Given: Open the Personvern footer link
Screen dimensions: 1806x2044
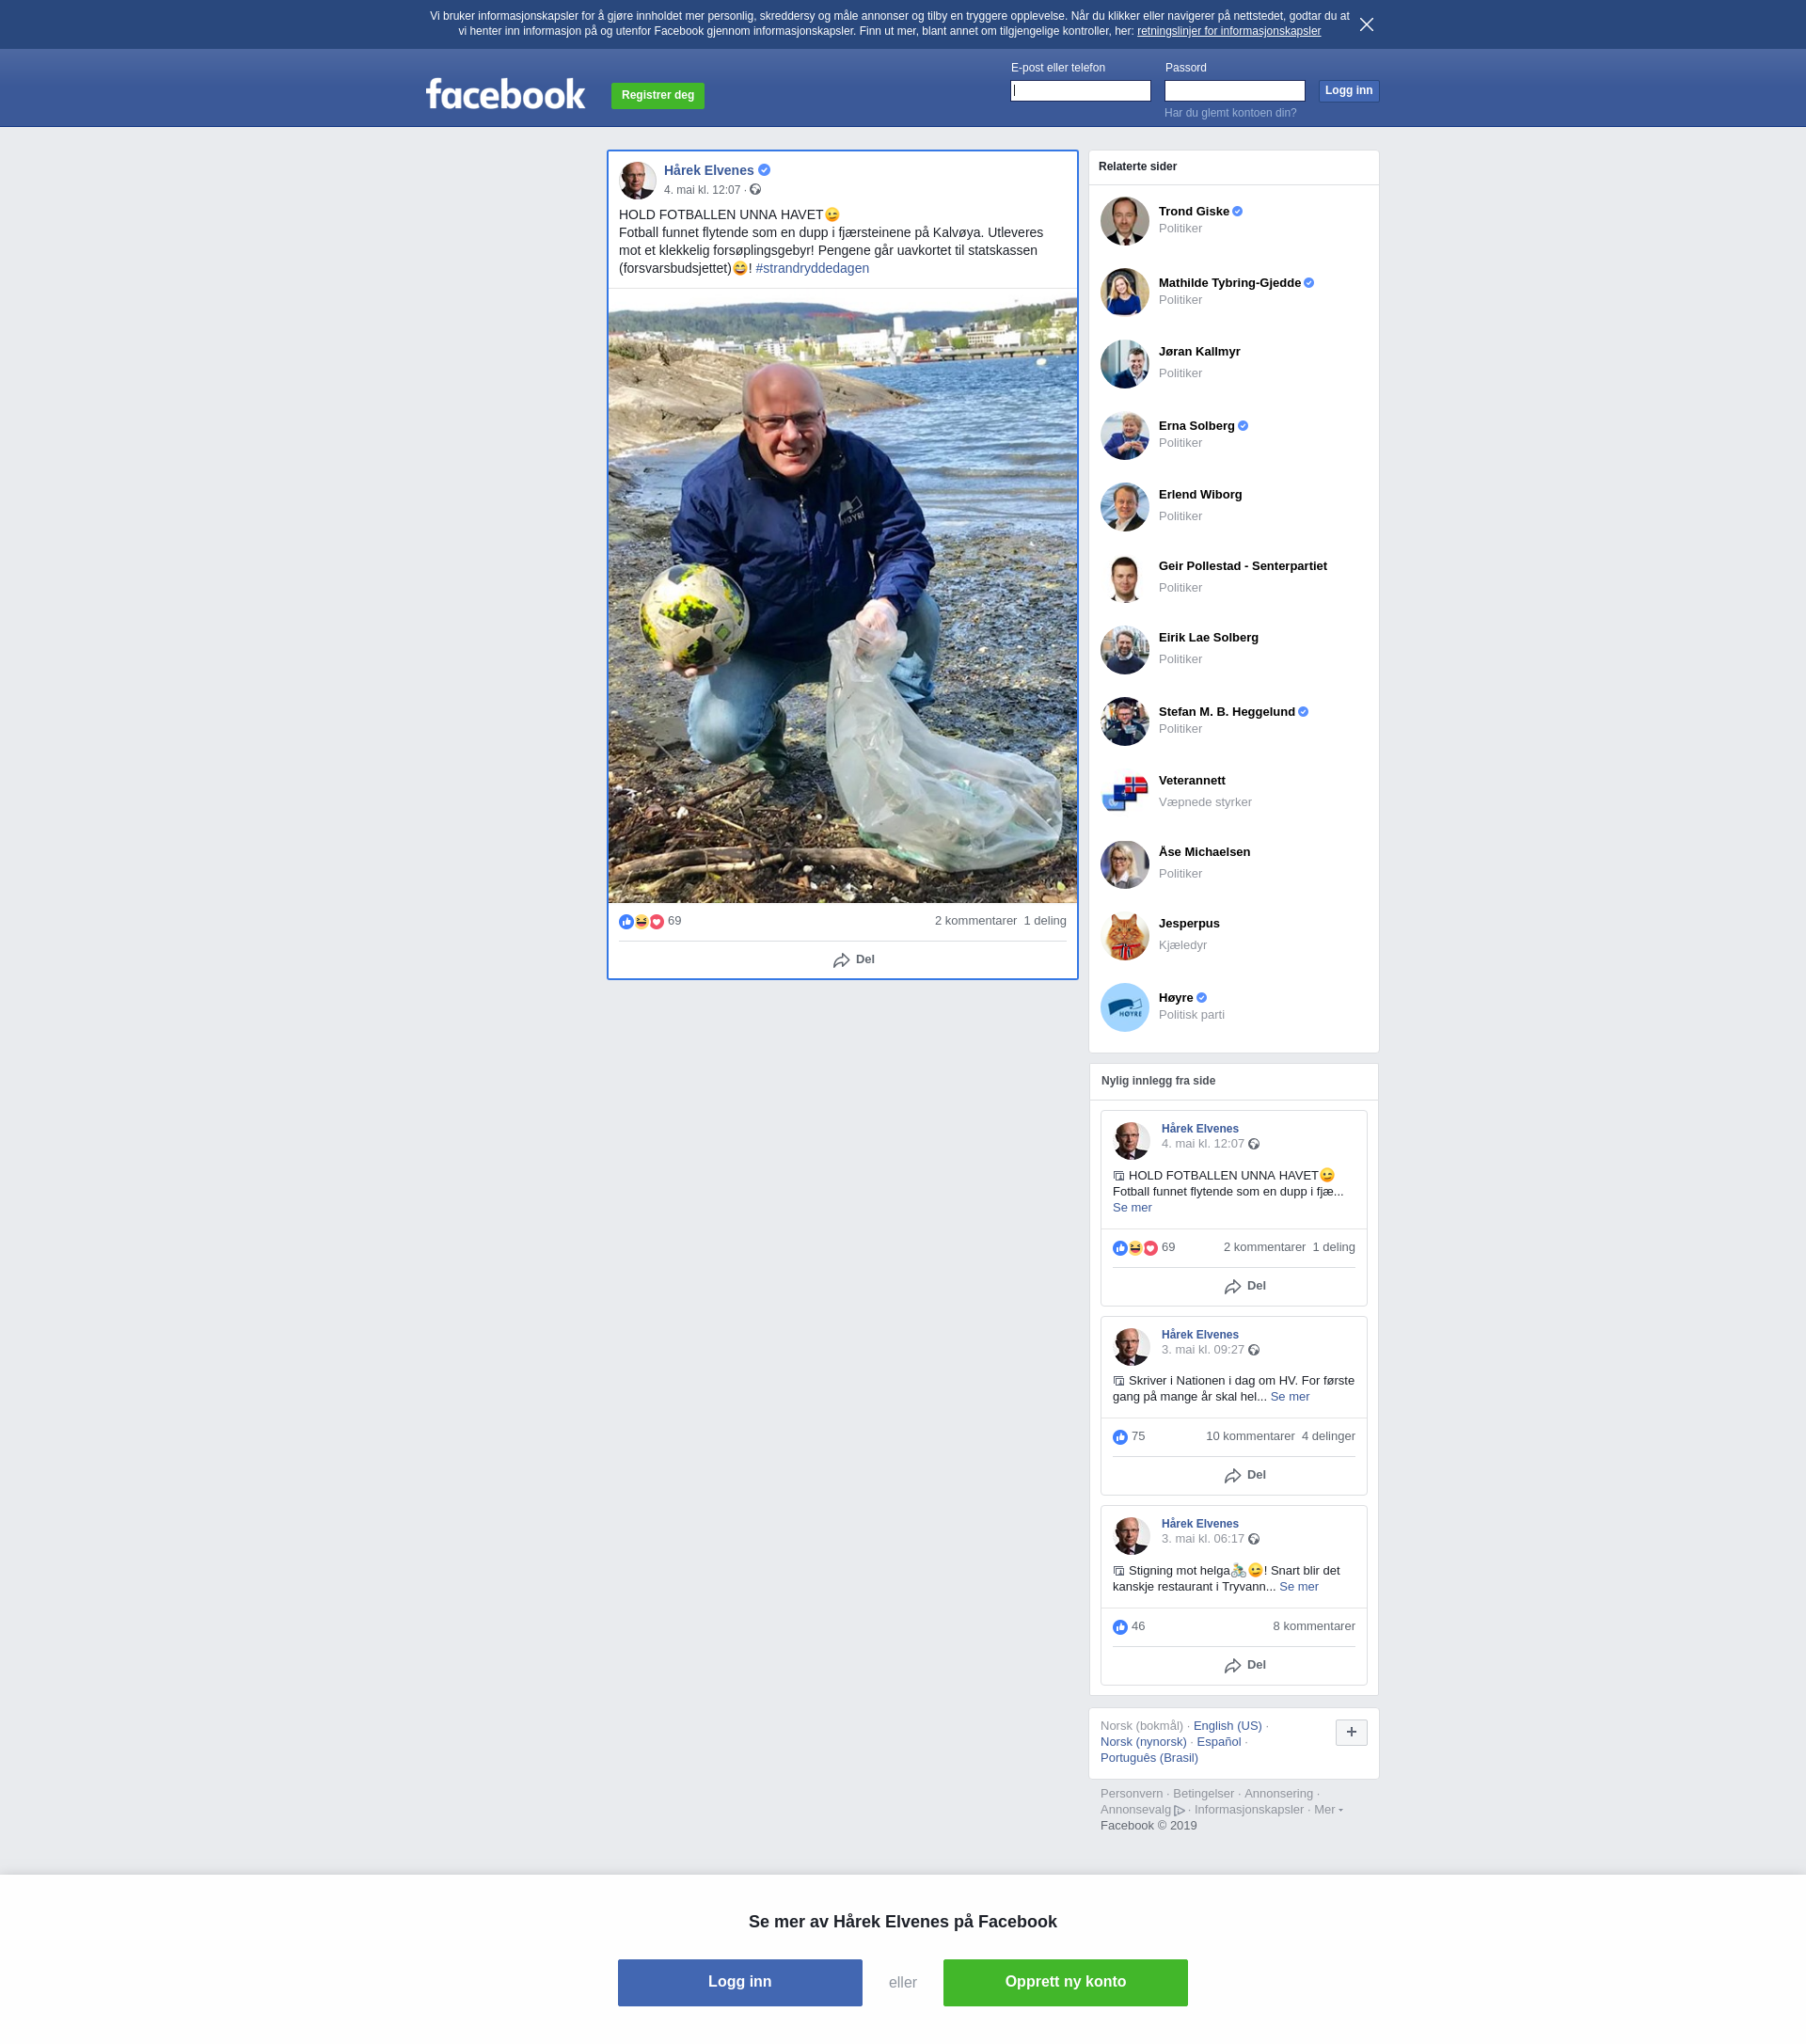Looking at the screenshot, I should click(1131, 1794).
